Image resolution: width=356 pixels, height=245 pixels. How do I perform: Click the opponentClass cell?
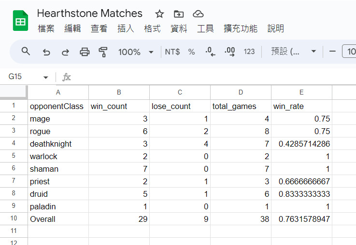pos(58,106)
